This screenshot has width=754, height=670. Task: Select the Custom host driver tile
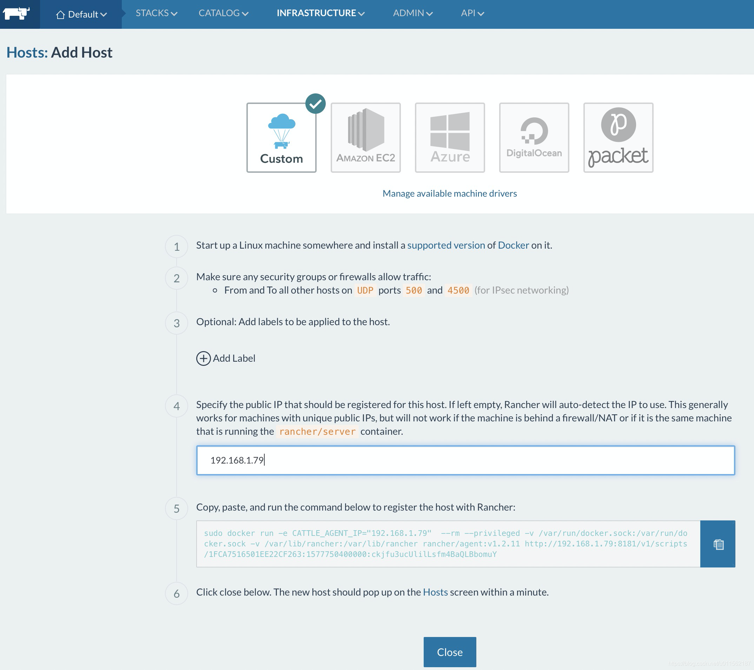coord(281,138)
